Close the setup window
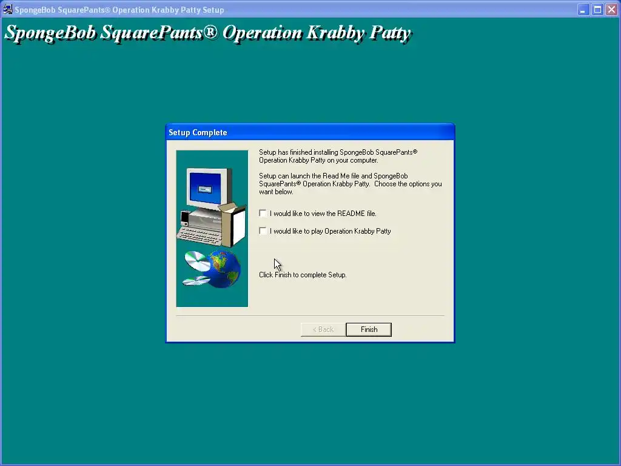Image resolution: width=621 pixels, height=466 pixels. click(611, 10)
